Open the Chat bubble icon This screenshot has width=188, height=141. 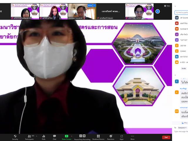pyautogui.click(x=54, y=136)
